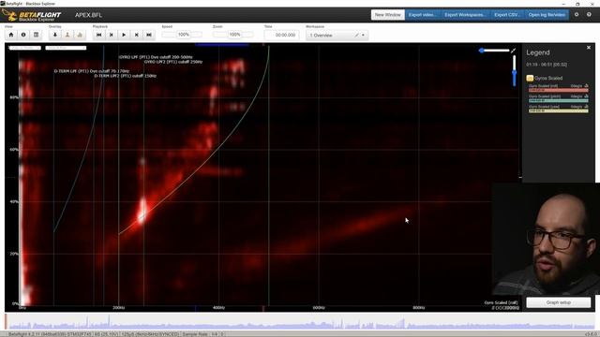Minimize the Blackbox Explorer window
The image size is (600, 337).
(x=563, y=4)
